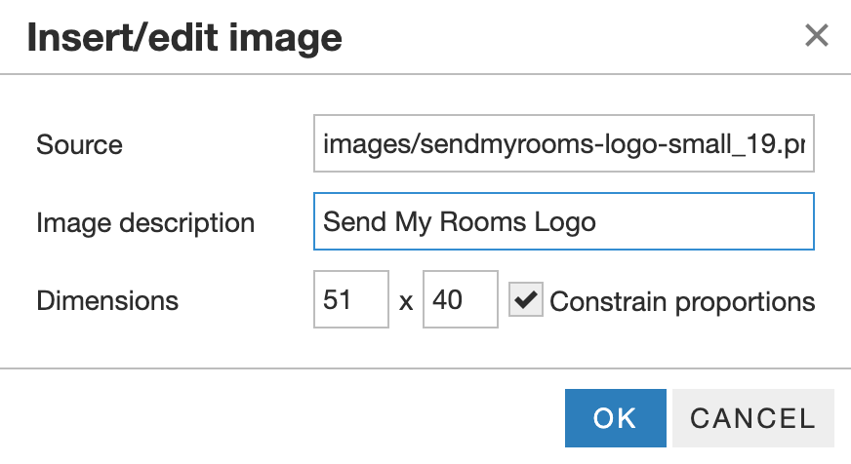
Task: Close the Insert/edit image dialog
Action: click(x=816, y=37)
